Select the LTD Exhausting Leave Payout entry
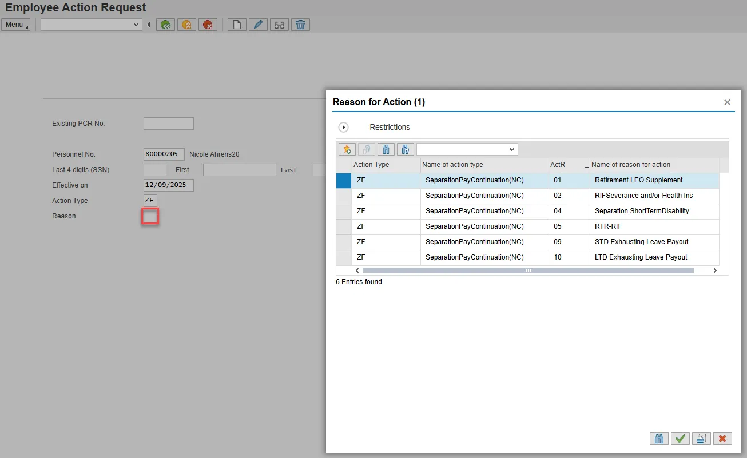This screenshot has height=458, width=747. (641, 257)
